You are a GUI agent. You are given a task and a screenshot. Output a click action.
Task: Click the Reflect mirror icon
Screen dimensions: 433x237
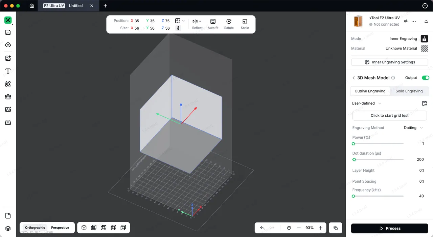click(195, 21)
